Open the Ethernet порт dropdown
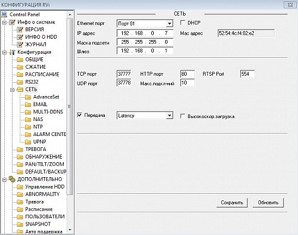Image resolution: width=298 pixels, height=235 pixels. coord(169,23)
